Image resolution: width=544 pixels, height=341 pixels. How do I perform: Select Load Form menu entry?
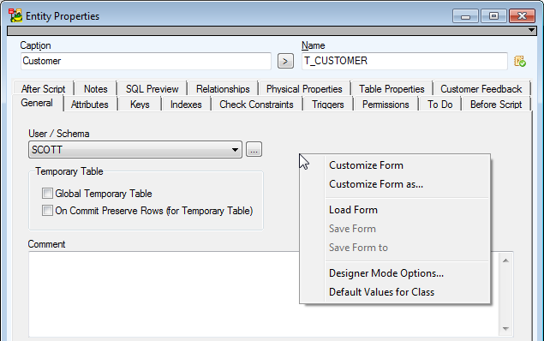353,210
